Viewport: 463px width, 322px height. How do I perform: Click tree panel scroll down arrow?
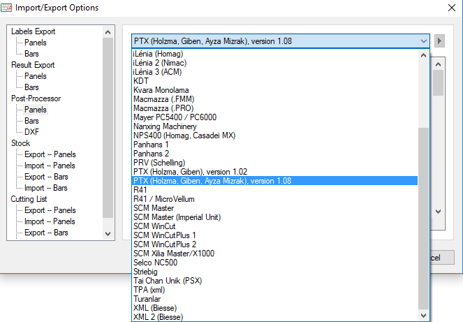[108, 234]
